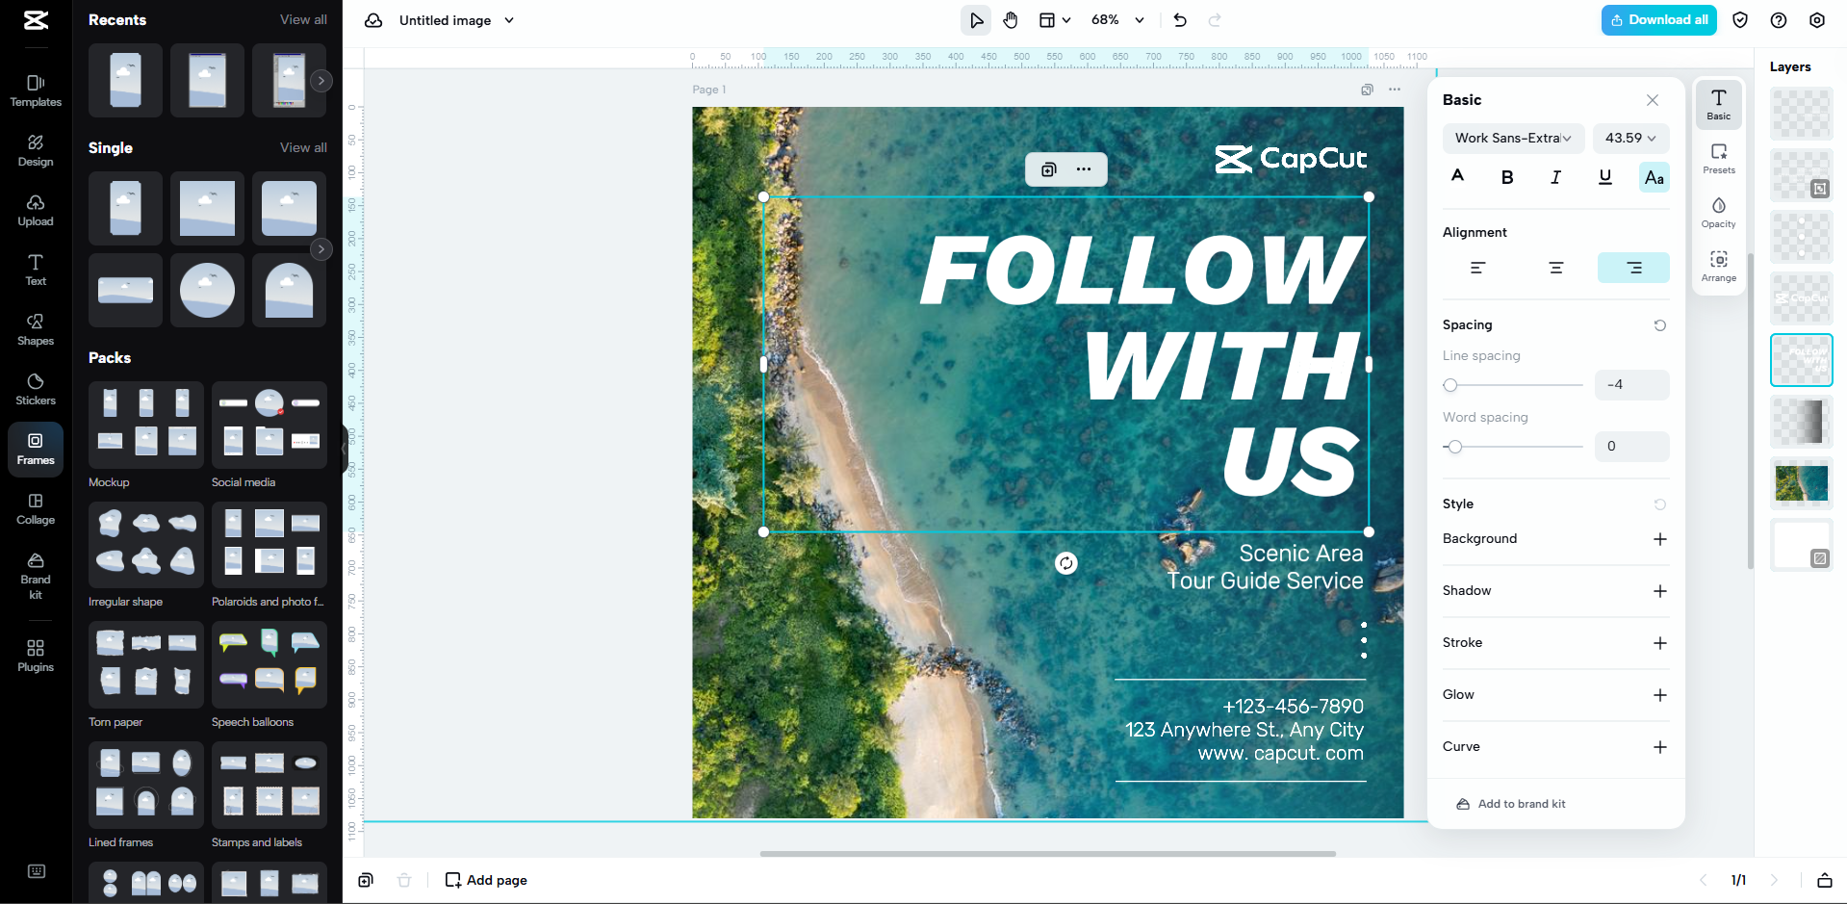The height and width of the screenshot is (904, 1847).
Task: Open the font size dropdown
Action: [1629, 138]
